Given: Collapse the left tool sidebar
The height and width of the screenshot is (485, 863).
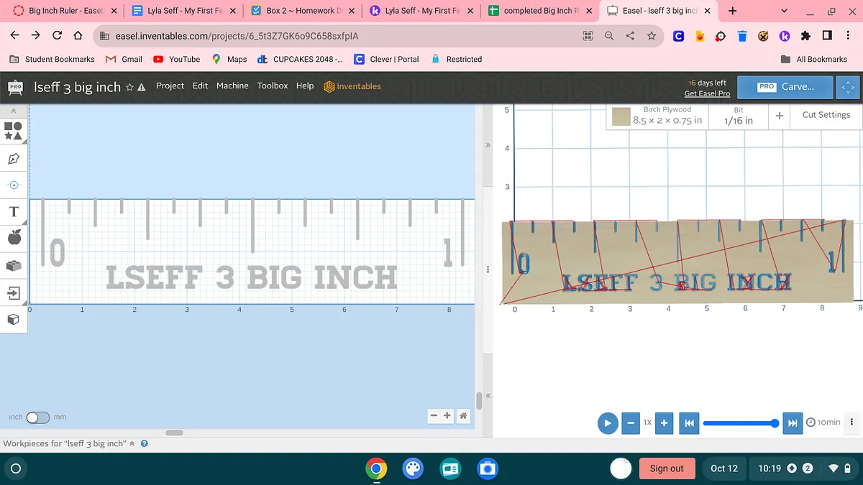Looking at the screenshot, I should click(14, 111).
